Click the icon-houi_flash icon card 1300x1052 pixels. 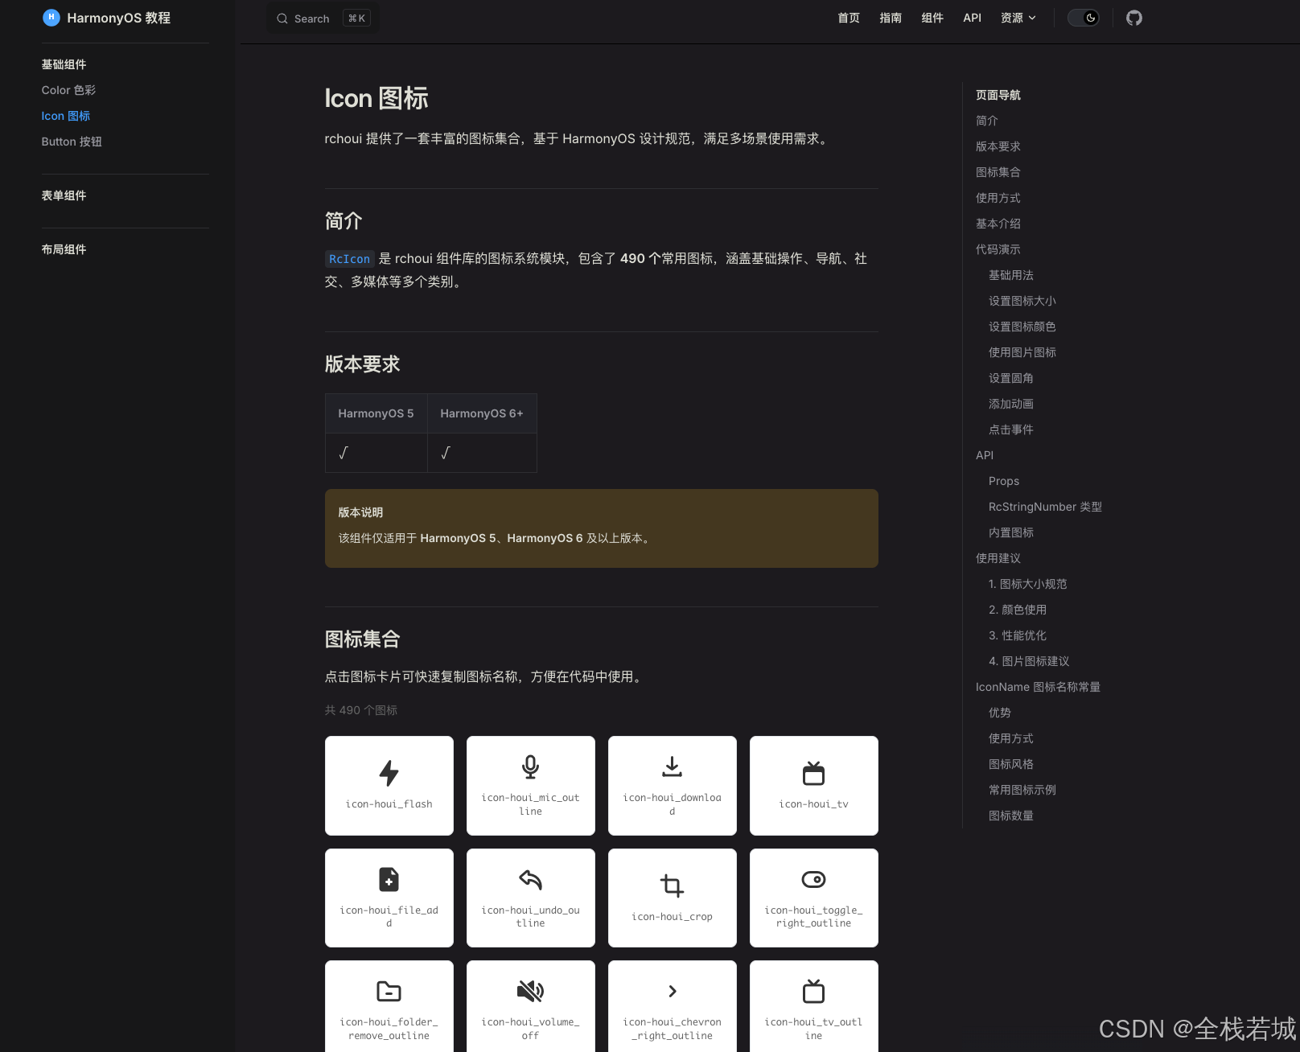tap(389, 785)
